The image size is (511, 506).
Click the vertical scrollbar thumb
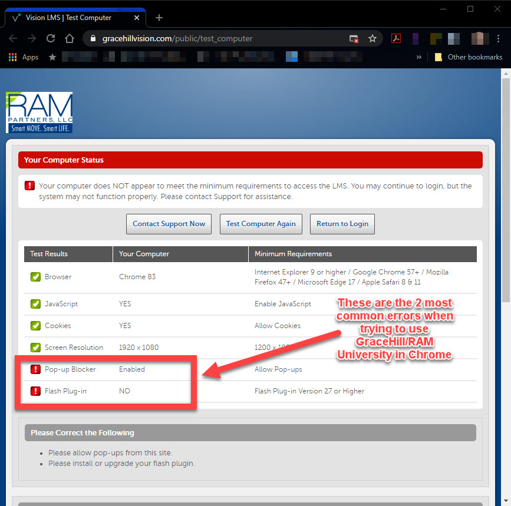(506, 190)
